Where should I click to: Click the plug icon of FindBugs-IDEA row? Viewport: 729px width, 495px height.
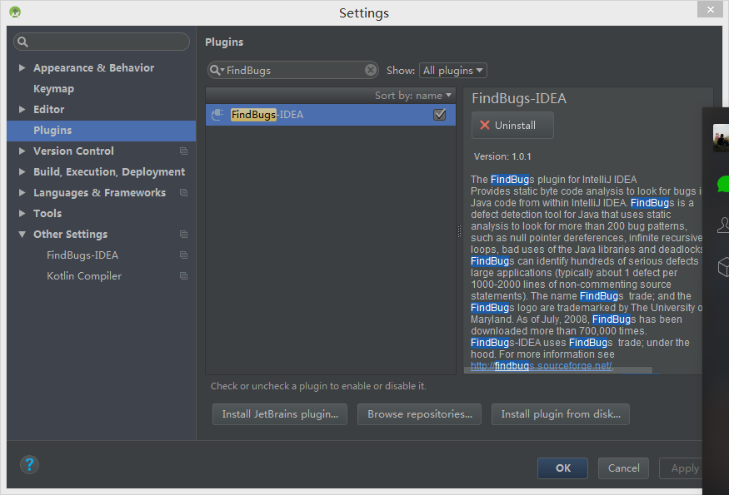coord(217,115)
